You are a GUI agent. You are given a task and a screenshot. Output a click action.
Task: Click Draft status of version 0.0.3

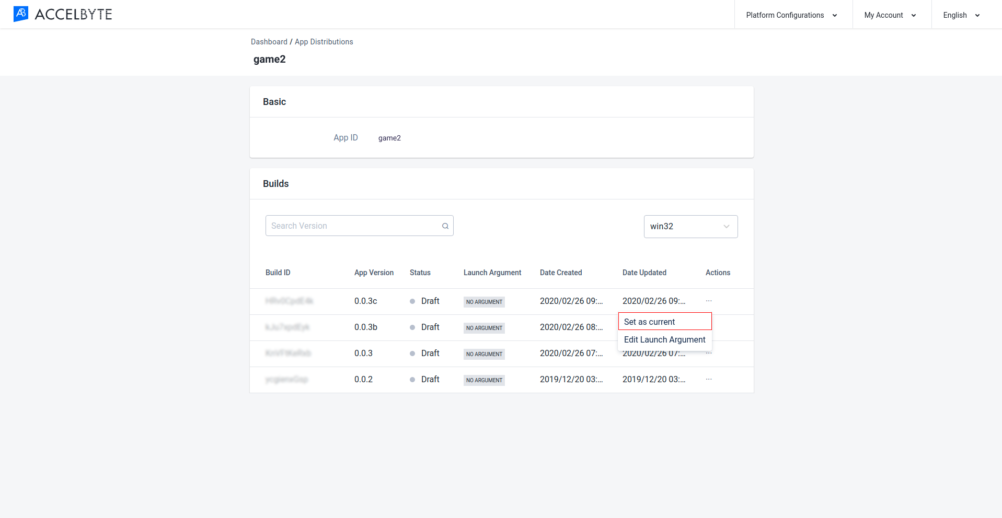(424, 353)
